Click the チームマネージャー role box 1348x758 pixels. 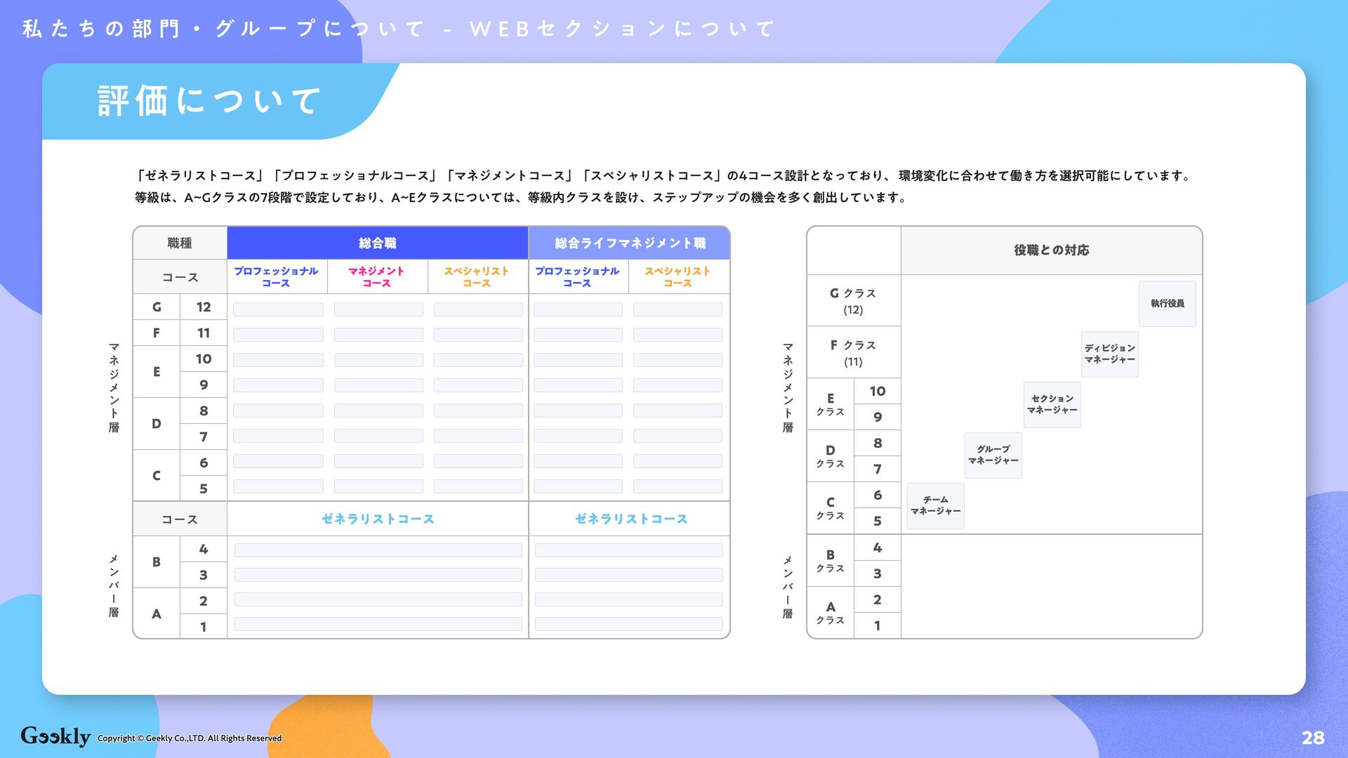(935, 505)
